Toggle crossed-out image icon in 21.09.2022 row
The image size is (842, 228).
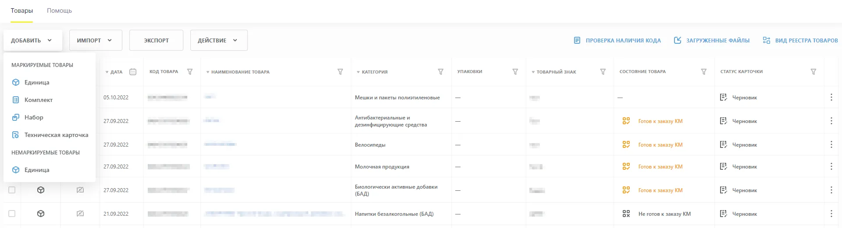point(80,214)
